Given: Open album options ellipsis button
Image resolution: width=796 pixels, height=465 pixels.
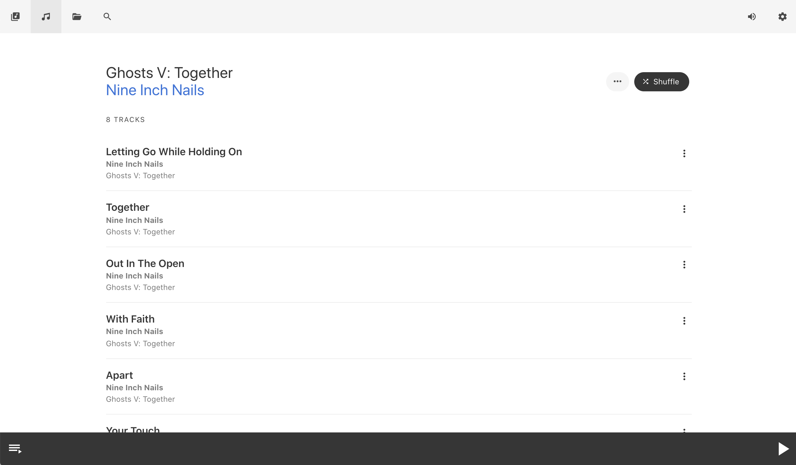Looking at the screenshot, I should (617, 81).
